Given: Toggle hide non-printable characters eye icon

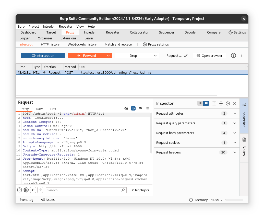Looking at the screenshot, I should (x=126, y=108).
